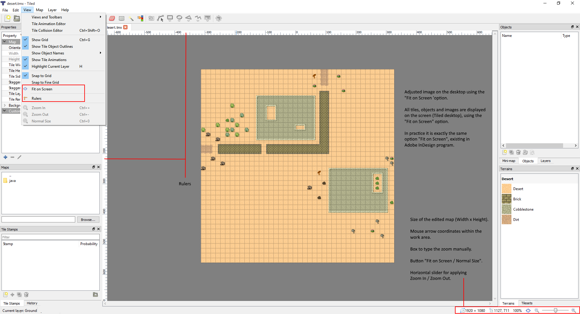Image resolution: width=580 pixels, height=314 pixels.
Task: Select the Eraser tool
Action: (112, 18)
